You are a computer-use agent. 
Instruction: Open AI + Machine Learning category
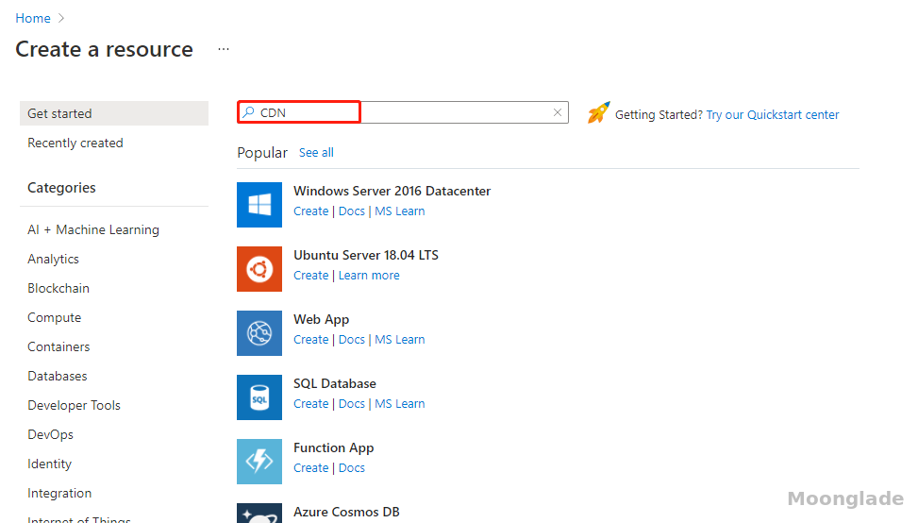93,229
